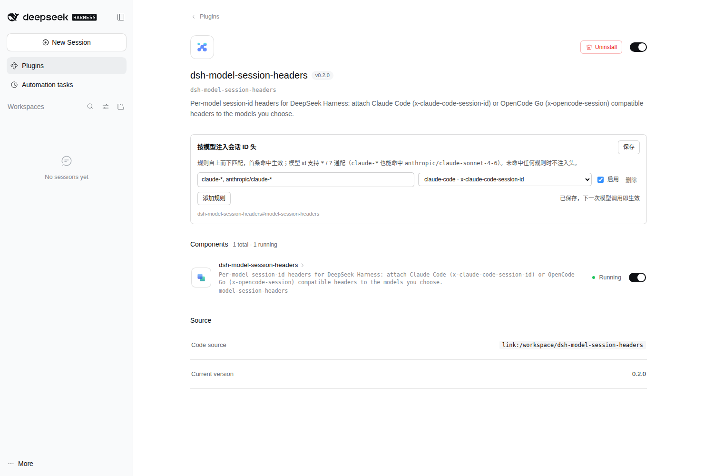Image resolution: width=704 pixels, height=476 pixels.
Task: Click 添加规则 add rule button
Action: tap(214, 198)
